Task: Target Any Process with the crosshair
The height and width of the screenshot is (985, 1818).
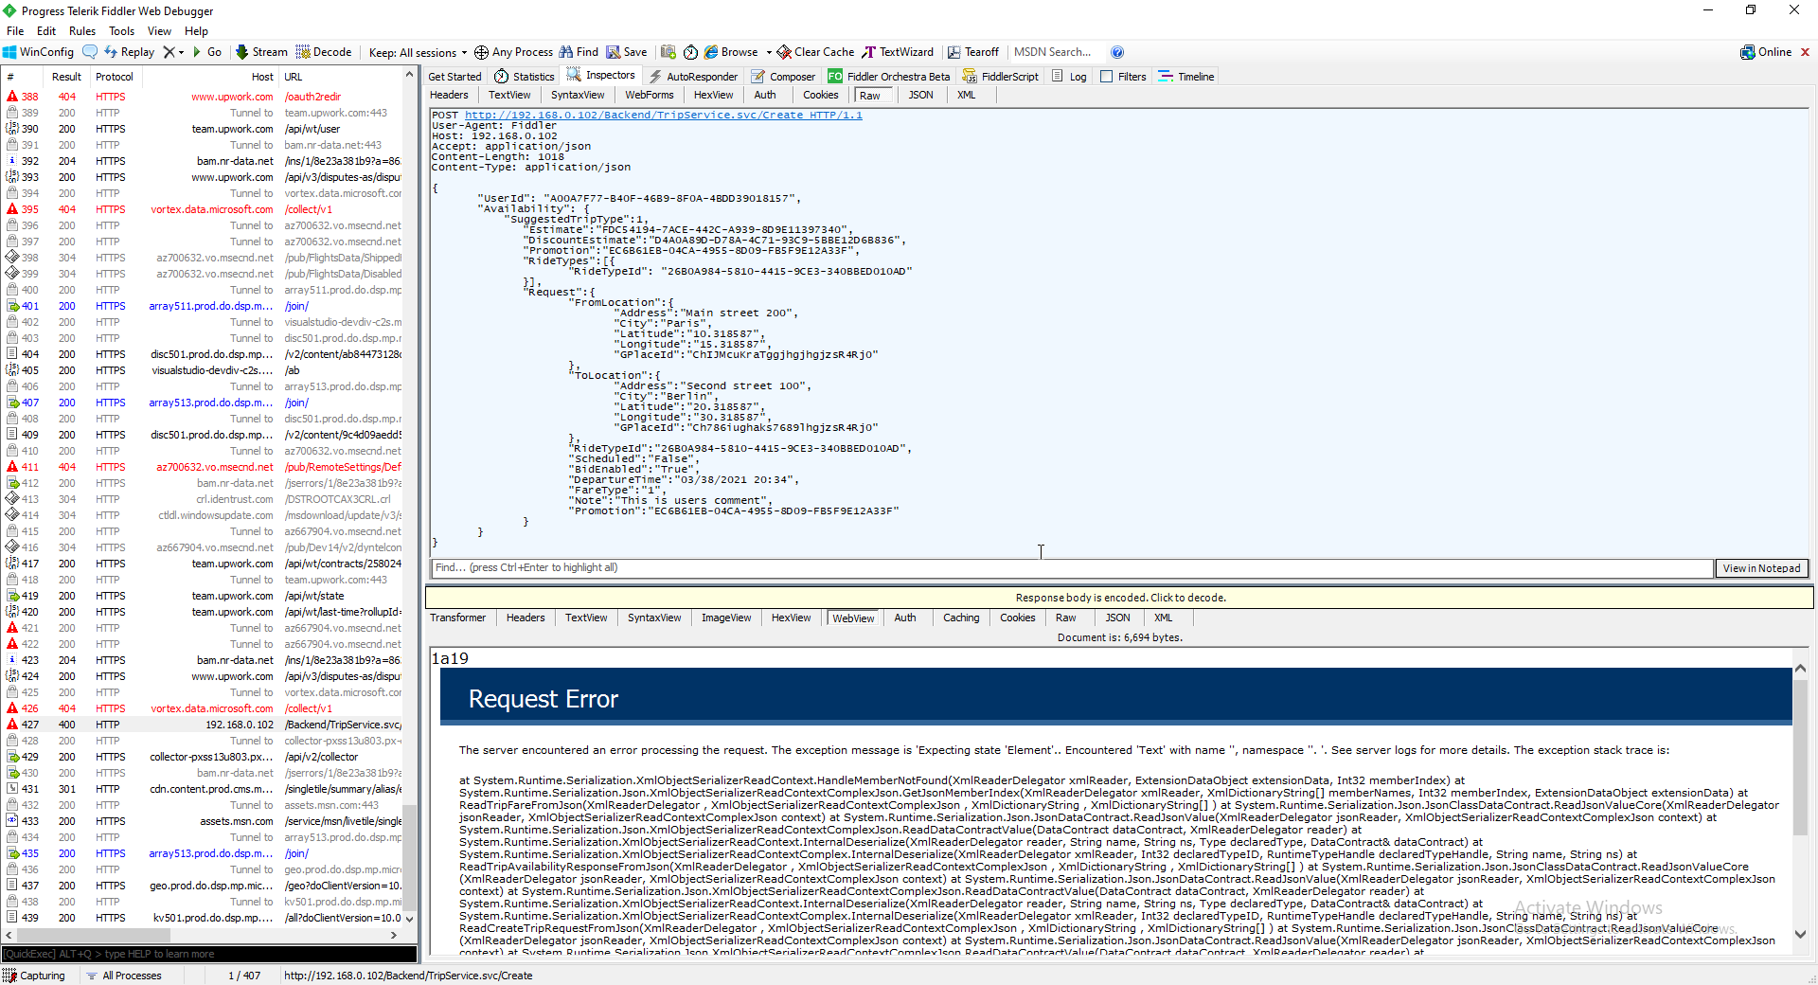Action: [513, 52]
